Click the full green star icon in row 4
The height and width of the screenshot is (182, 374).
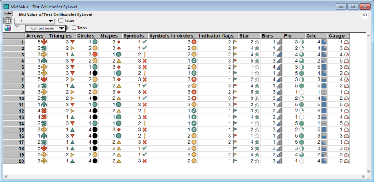click(x=257, y=61)
